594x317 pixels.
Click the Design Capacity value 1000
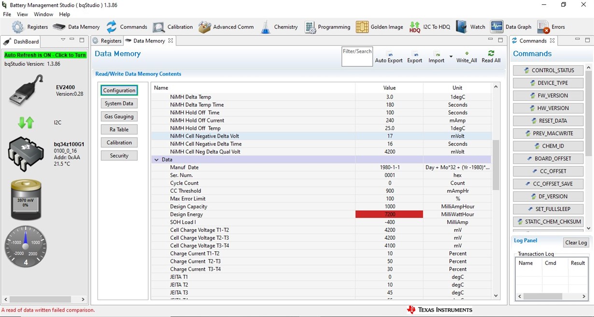[389, 207]
